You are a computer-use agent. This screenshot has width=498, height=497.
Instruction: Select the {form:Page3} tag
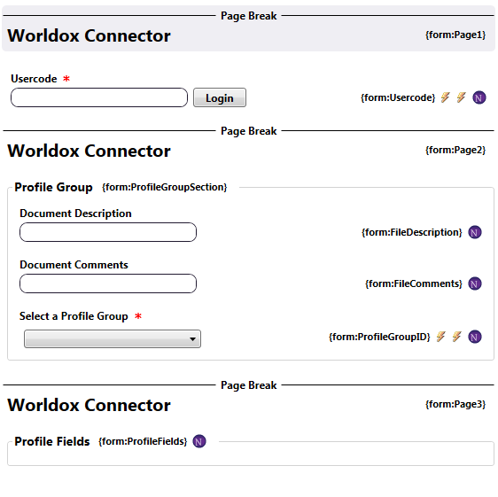coord(455,404)
